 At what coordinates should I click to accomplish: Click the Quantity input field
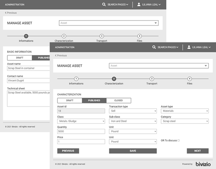[x=81, y=131]
